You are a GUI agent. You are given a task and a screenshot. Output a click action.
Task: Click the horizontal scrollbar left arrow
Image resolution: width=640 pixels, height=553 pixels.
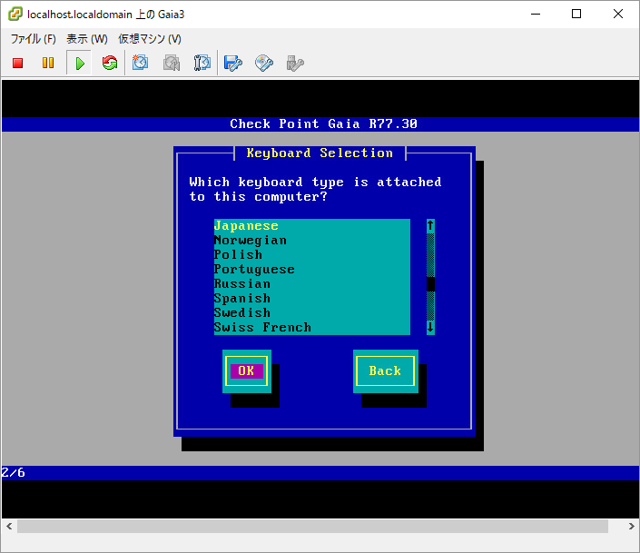[x=9, y=527]
